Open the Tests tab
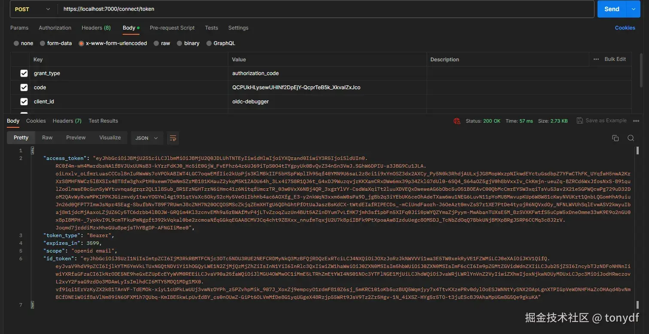Screen dimensions: 649x334 (211, 28)
